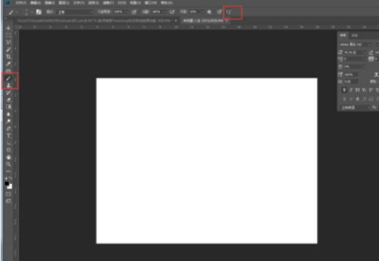This screenshot has width=379, height=261.
Task: Swap foreground and background colors
Action: click(11, 178)
